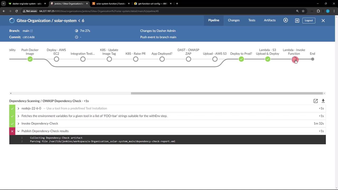The image size is (338, 190).
Task: Select the K8S - Raise PR stage node
Action: point(136,59)
